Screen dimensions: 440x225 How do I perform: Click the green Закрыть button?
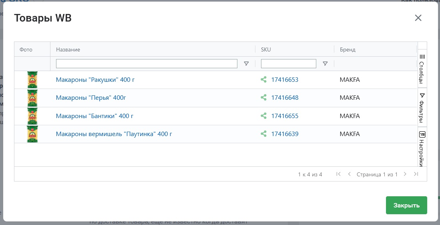pos(406,205)
